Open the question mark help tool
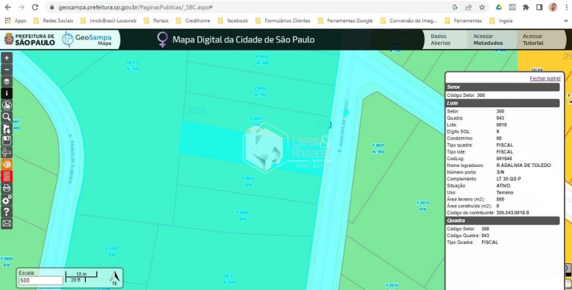Viewport: 572px width, 290px height. pyautogui.click(x=7, y=212)
